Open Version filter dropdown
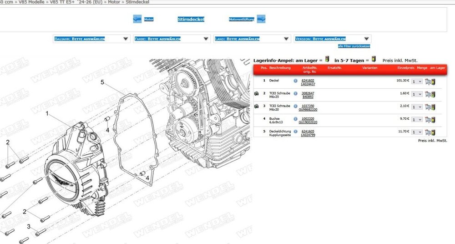 pos(333,39)
